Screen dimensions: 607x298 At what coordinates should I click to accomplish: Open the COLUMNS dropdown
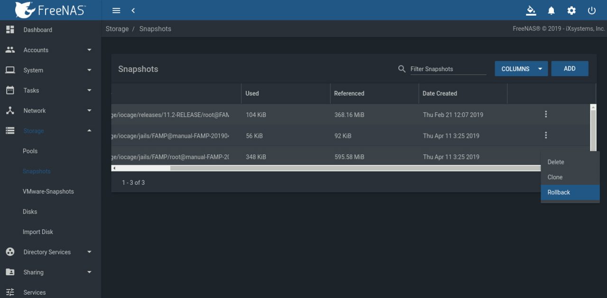click(521, 69)
